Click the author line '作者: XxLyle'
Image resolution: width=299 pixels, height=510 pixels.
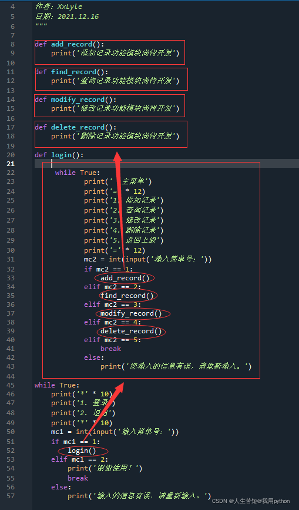59,6
